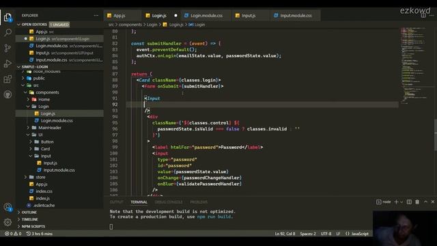Switch to Login.module.css editor tab

coord(206,16)
